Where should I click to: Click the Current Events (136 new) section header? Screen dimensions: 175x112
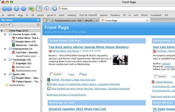97,41
